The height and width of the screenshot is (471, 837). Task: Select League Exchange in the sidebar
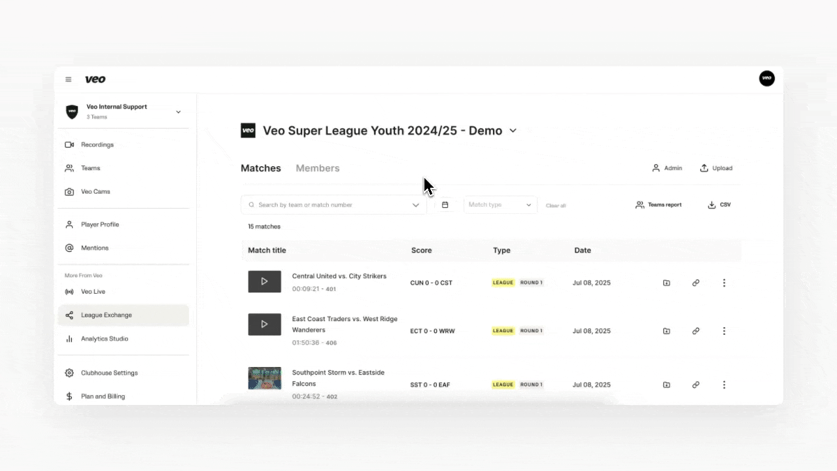(x=123, y=315)
